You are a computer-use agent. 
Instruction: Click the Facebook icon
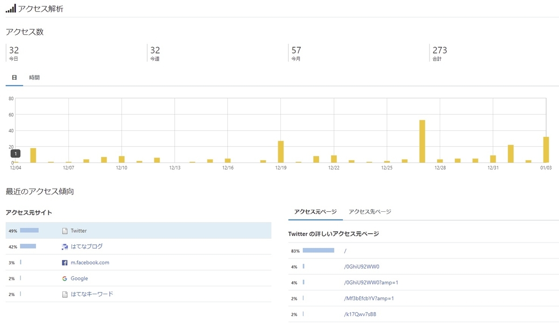point(65,263)
